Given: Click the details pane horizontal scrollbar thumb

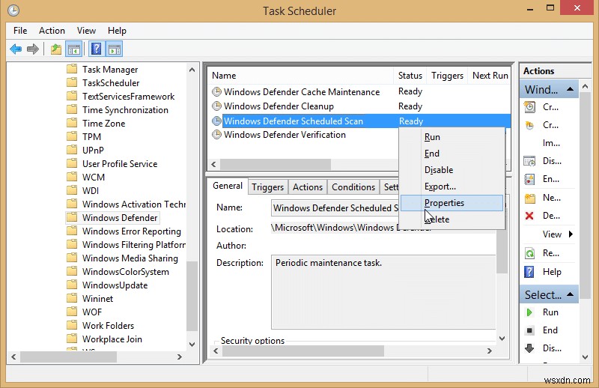Looking at the screenshot, I should click(303, 351).
